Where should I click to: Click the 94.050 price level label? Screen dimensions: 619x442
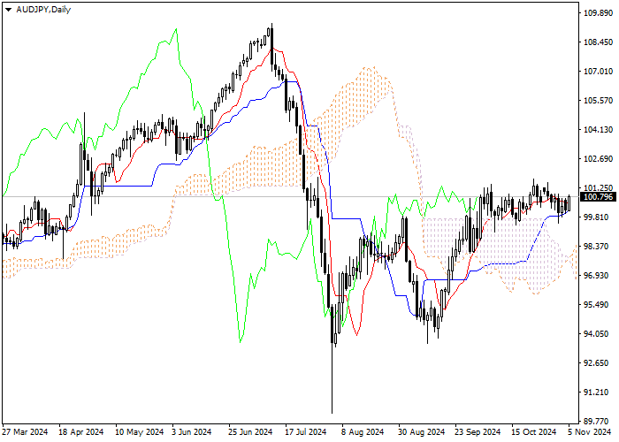point(596,334)
